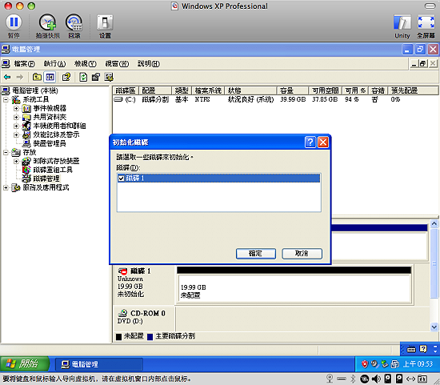
Task: Click the 19.99 GB unallocated disk region
Action: tap(294, 288)
